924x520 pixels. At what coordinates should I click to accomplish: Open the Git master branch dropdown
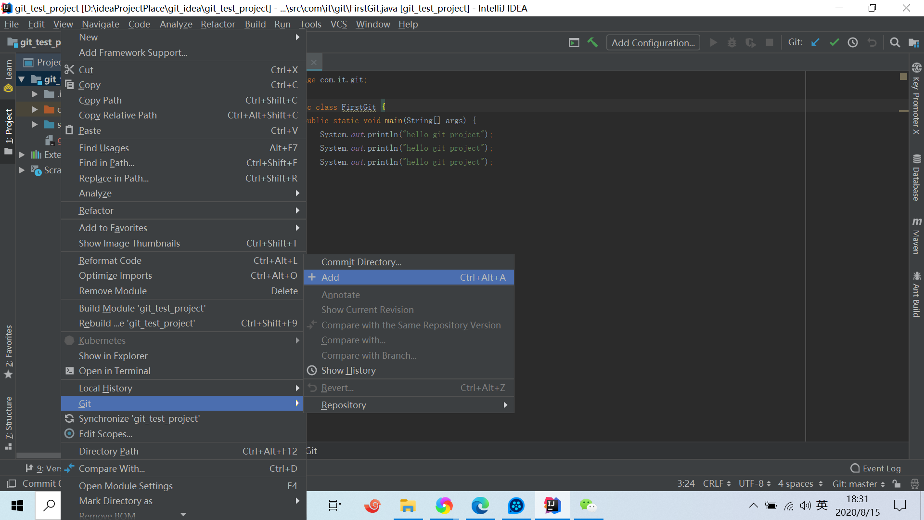[x=859, y=484]
